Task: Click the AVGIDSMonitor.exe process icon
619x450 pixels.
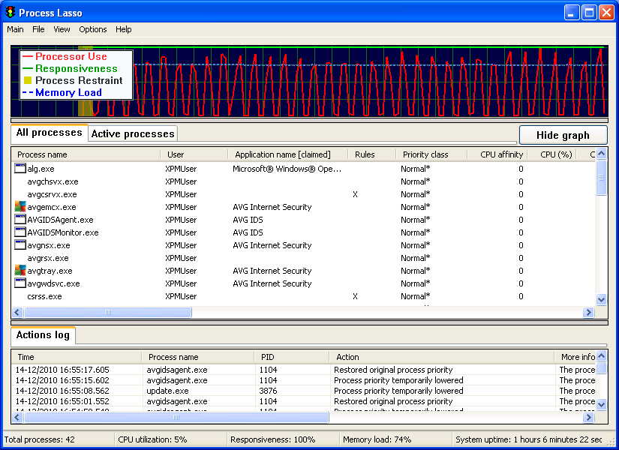Action: tap(20, 232)
